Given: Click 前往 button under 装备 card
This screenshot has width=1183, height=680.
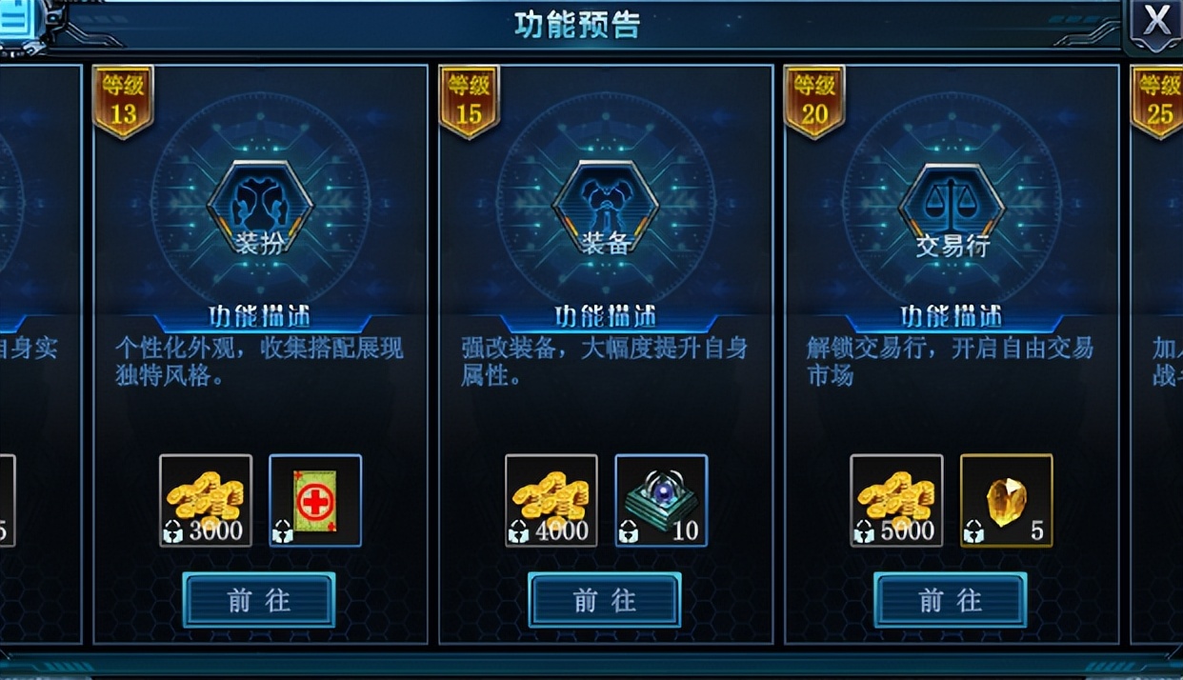Looking at the screenshot, I should (605, 600).
